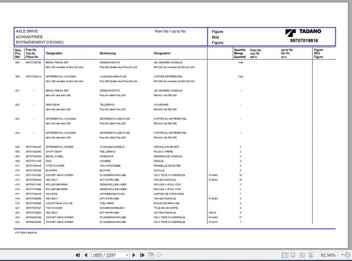Click the Quantity column header
This screenshot has height=261, width=352.
[x=240, y=53]
